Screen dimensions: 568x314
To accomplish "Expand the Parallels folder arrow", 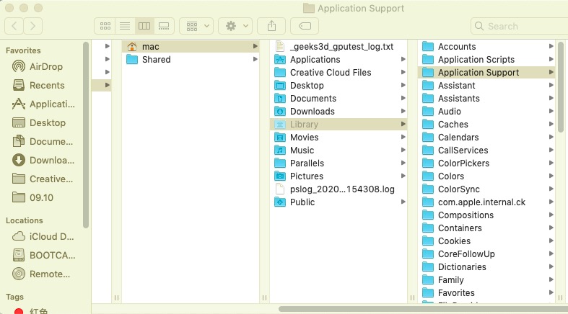I will tap(403, 163).
